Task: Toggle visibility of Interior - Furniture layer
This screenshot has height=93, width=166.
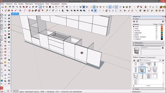Action: tap(156, 37)
